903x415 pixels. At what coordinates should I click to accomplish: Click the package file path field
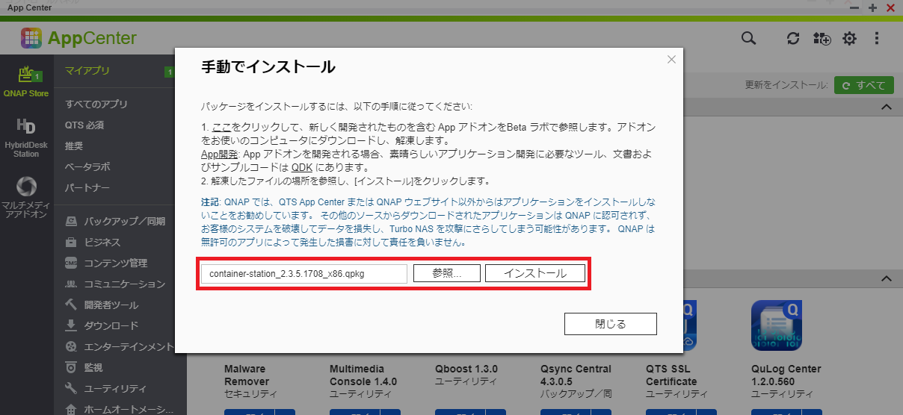click(304, 273)
